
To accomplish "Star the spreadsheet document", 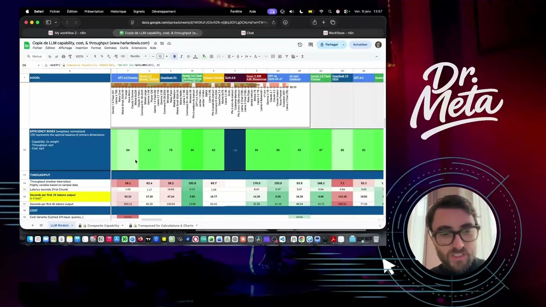I will pyautogui.click(x=155, y=43).
